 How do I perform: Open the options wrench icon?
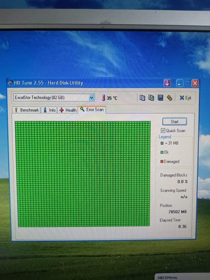pos(170,98)
